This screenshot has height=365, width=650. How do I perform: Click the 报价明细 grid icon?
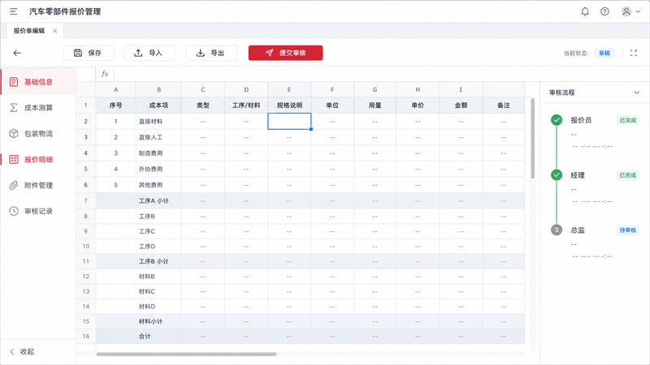coord(14,159)
